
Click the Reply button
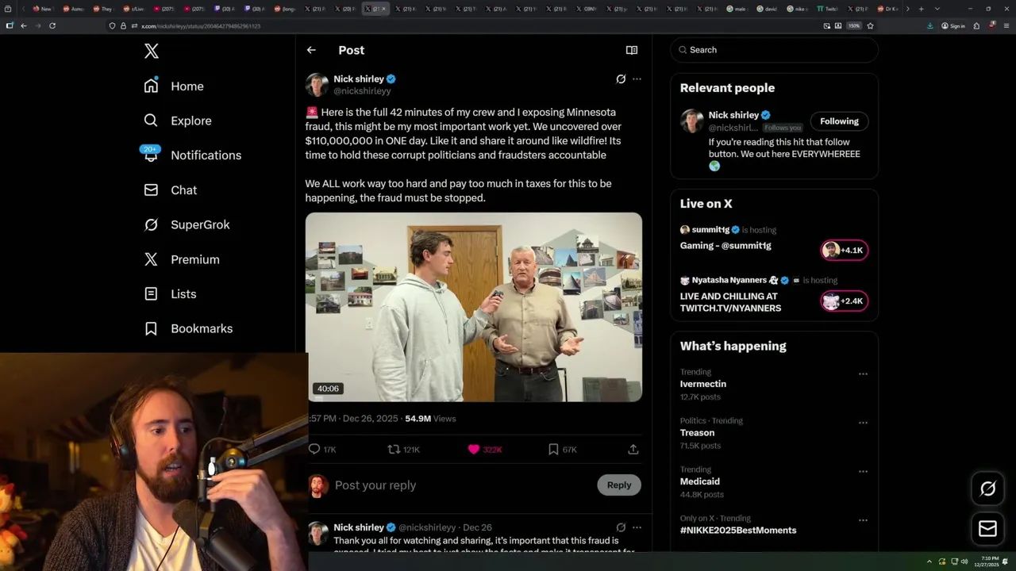pyautogui.click(x=619, y=485)
